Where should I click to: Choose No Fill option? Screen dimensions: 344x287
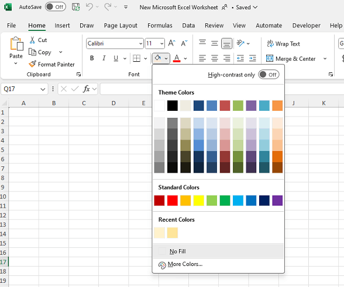(218, 251)
